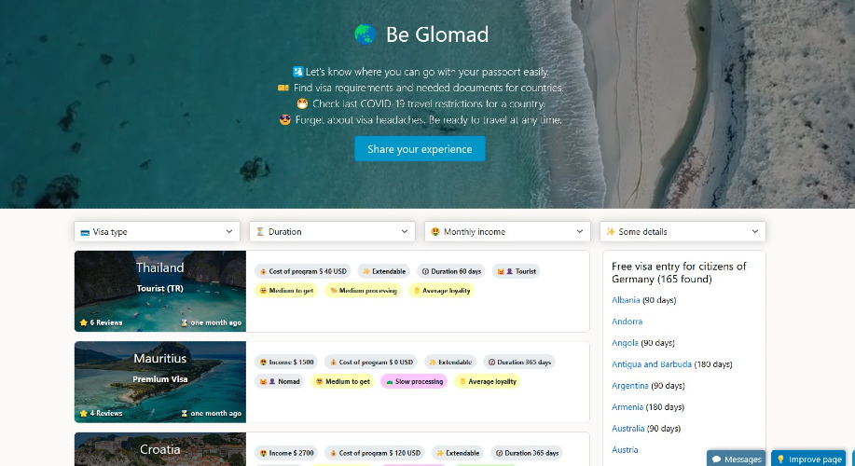Click the speech bubble icon on Messages
Image resolution: width=855 pixels, height=466 pixels.
tap(716, 459)
